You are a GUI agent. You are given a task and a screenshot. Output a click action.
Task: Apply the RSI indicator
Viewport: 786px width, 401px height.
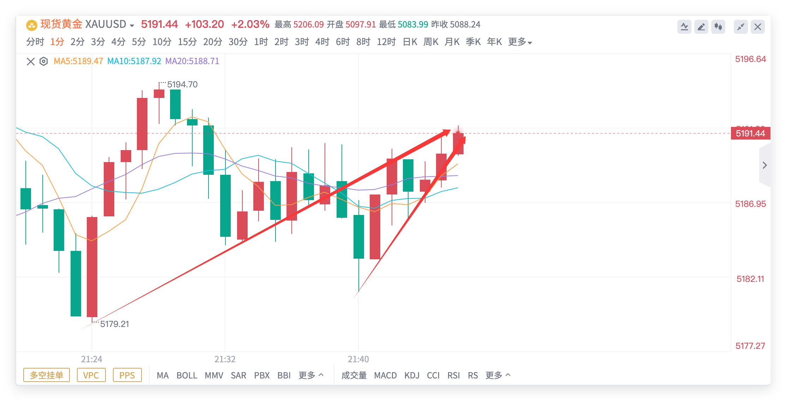pyautogui.click(x=453, y=375)
